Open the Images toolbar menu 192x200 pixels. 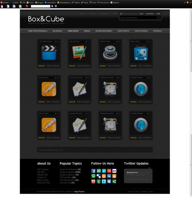coord(39,3)
